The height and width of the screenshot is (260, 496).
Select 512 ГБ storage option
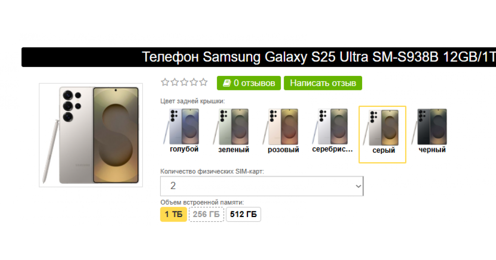pyautogui.click(x=243, y=214)
